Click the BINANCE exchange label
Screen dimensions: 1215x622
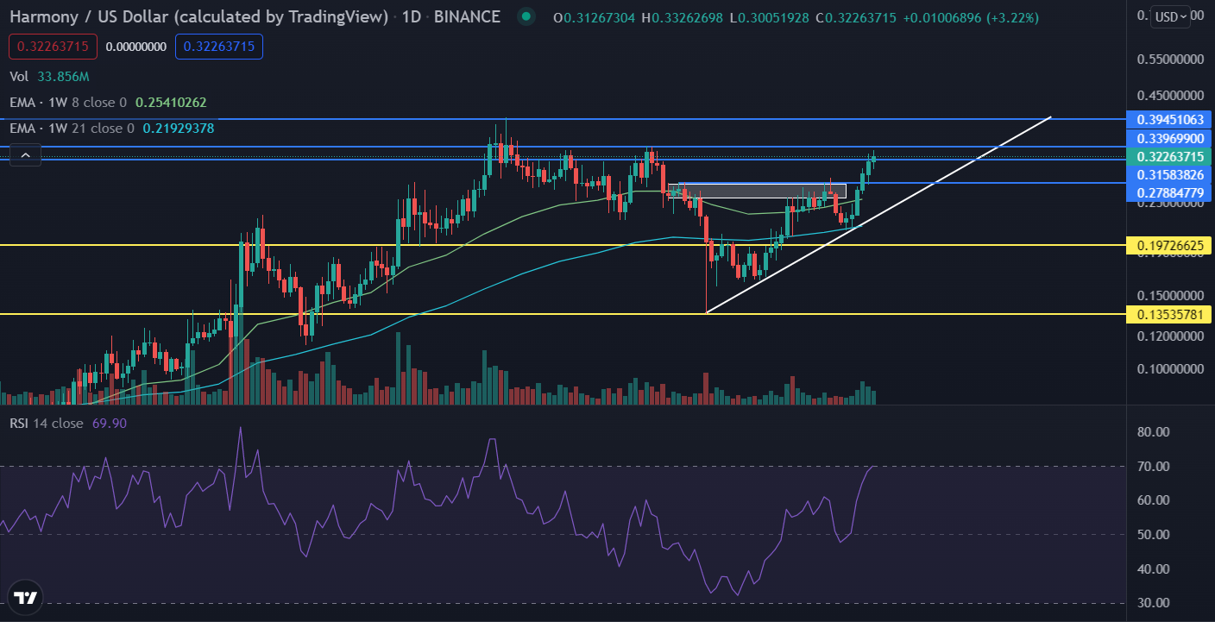[x=469, y=16]
